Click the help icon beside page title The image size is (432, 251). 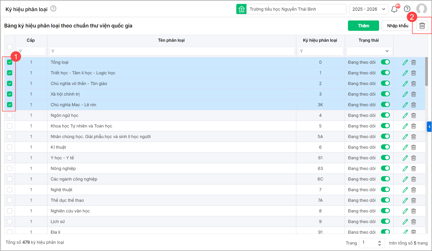tap(53, 9)
